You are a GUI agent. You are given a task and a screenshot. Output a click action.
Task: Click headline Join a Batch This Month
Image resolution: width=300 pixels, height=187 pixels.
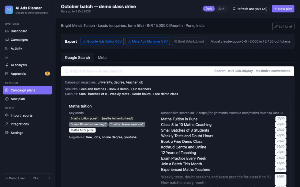(181, 164)
